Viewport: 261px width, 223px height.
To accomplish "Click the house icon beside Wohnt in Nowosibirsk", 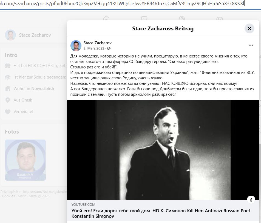I will (8, 89).
